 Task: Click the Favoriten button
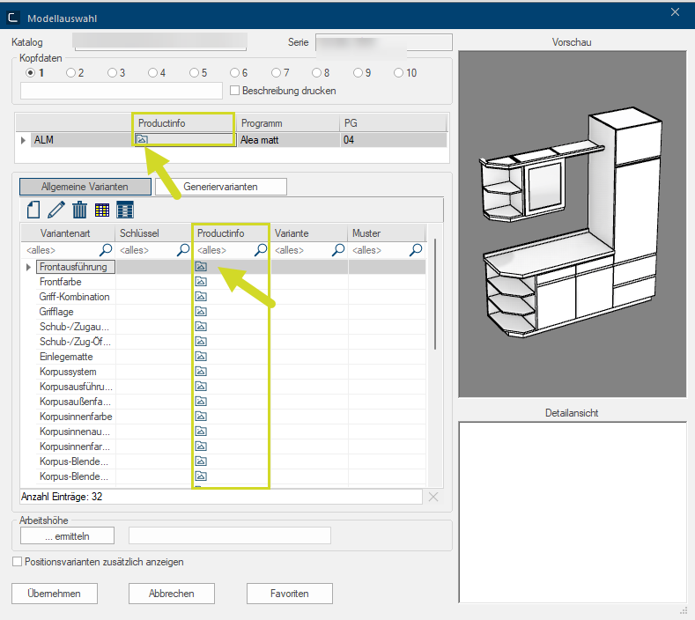click(x=289, y=594)
